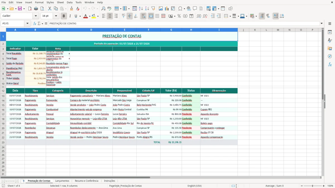Open the Conditional Formatting dropdown arrow
Image resolution: width=335 pixels, height=188 pixels.
[256, 16]
